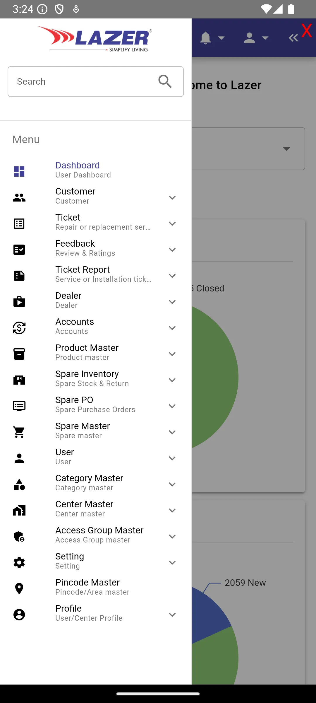Open the user account menu icon

[249, 38]
